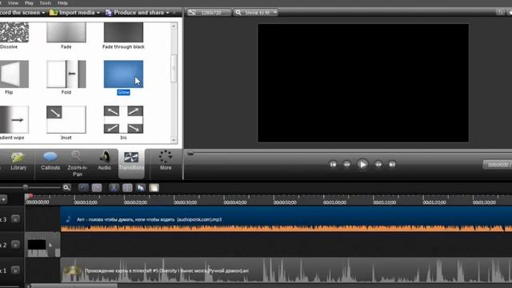The image size is (512, 288).
Task: Click the transitions list scroll-up arrow
Action: point(174,26)
